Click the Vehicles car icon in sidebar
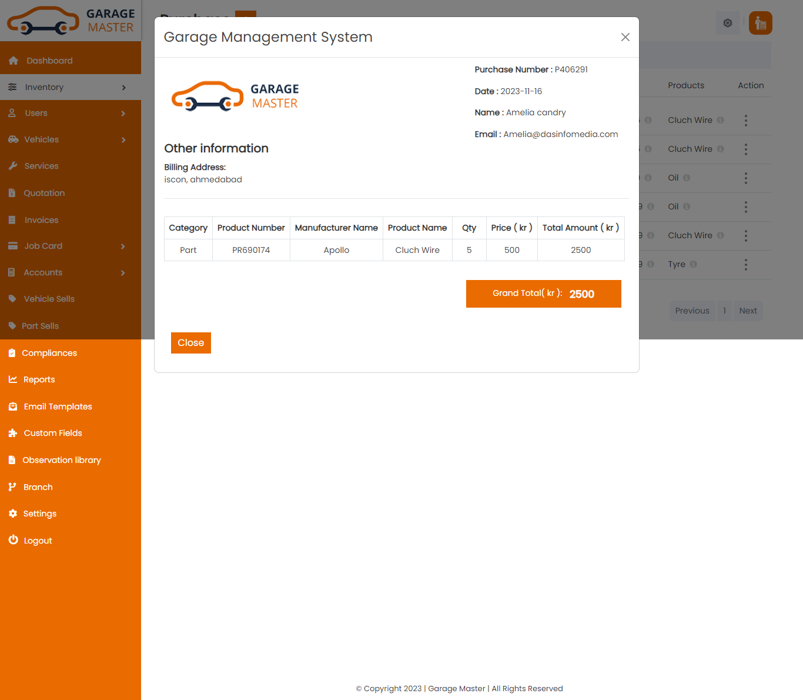Viewport: 803px width, 700px height. coord(13,139)
